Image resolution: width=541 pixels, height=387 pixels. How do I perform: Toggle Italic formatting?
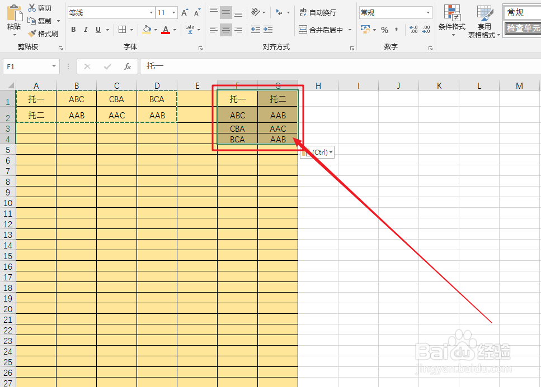coord(86,30)
